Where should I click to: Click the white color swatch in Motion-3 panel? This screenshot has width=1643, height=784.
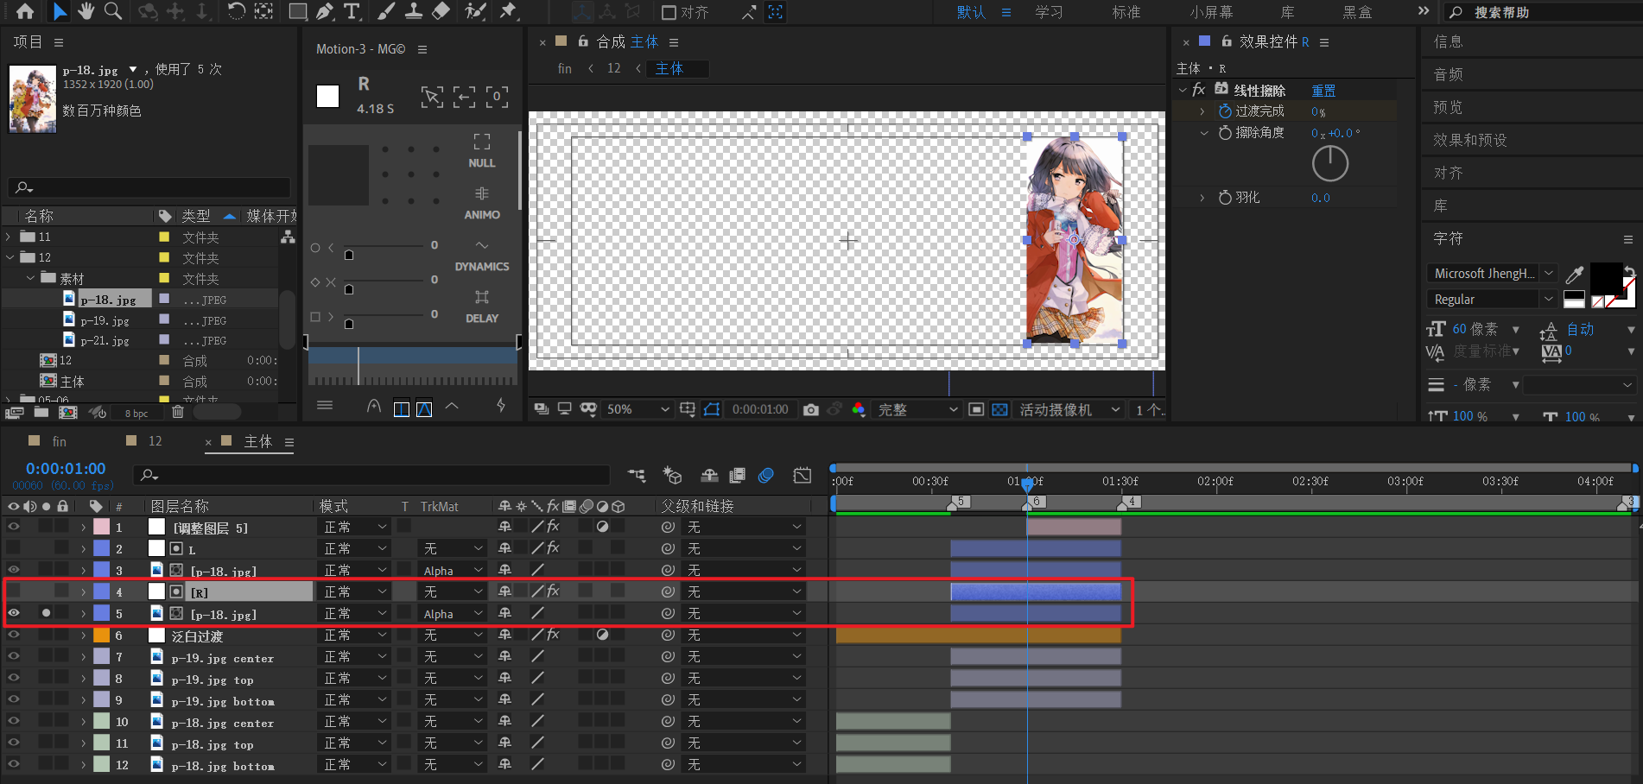tap(327, 96)
